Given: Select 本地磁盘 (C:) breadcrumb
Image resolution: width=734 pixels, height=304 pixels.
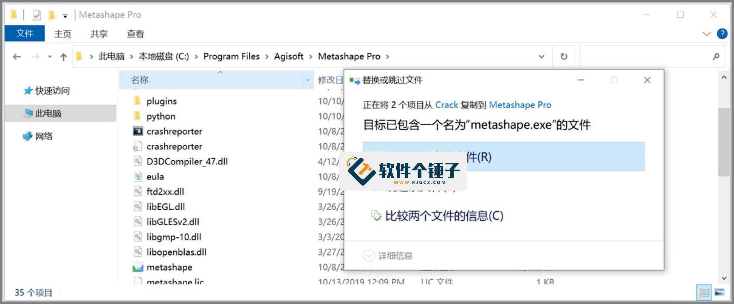Looking at the screenshot, I should point(164,56).
